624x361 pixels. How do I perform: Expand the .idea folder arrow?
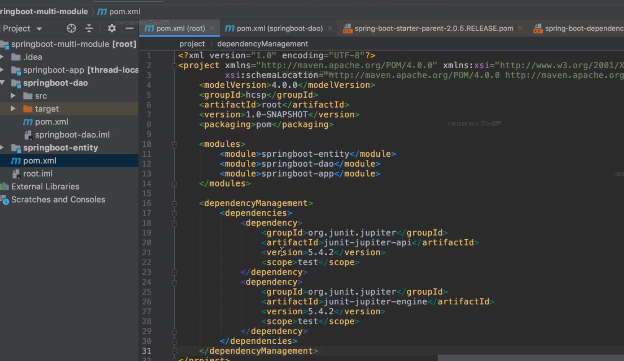[2, 57]
